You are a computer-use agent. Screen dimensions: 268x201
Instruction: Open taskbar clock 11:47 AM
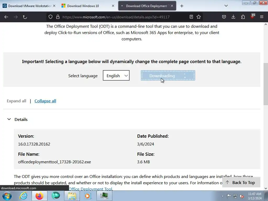255,196
